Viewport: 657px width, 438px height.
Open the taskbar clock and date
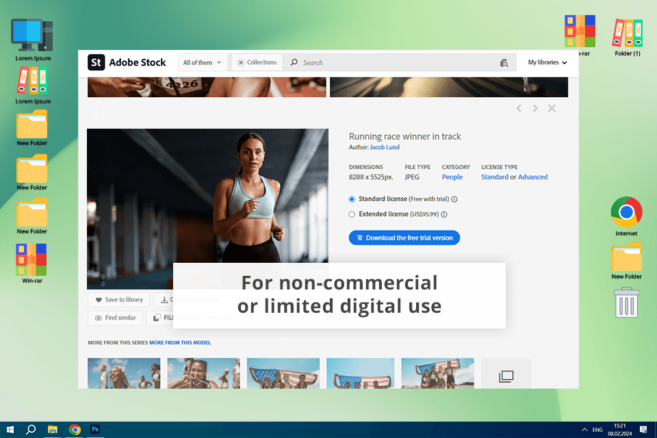pyautogui.click(x=620, y=430)
